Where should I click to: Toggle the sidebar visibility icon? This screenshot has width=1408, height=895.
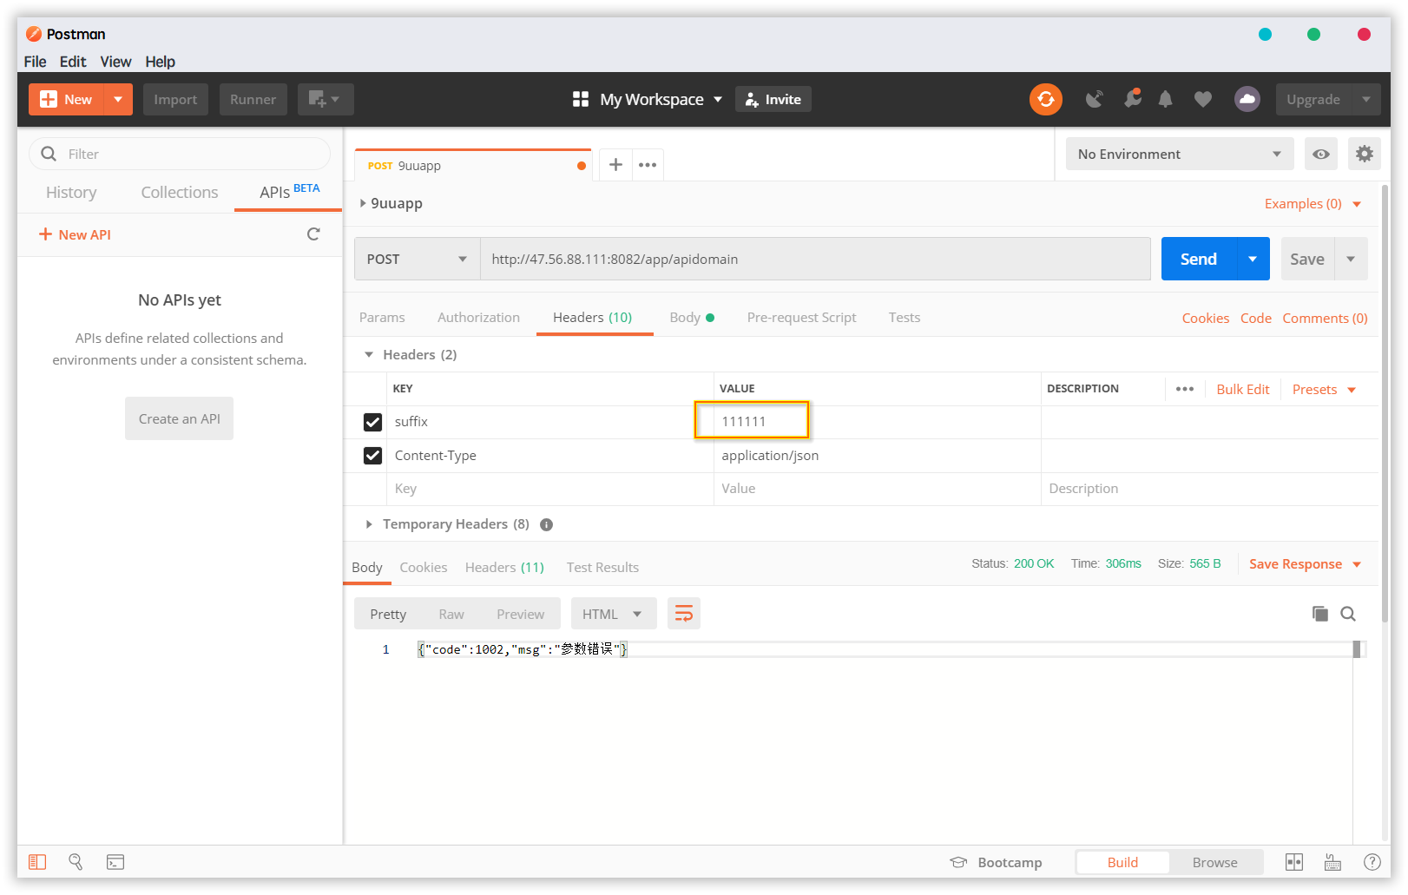click(x=37, y=862)
